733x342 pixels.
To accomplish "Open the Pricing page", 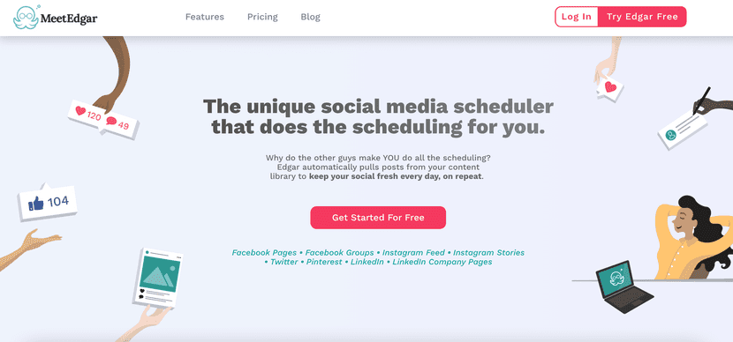I will click(262, 17).
